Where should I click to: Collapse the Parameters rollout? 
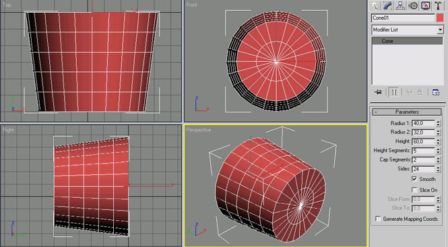[x=407, y=112]
